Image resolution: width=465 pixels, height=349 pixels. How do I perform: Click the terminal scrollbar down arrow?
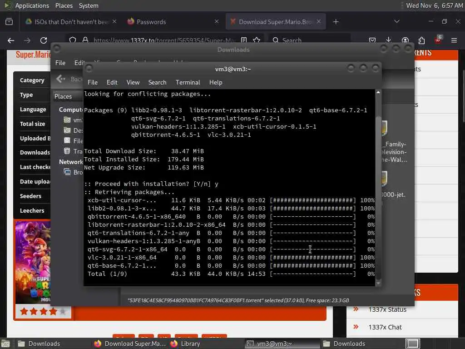click(378, 283)
